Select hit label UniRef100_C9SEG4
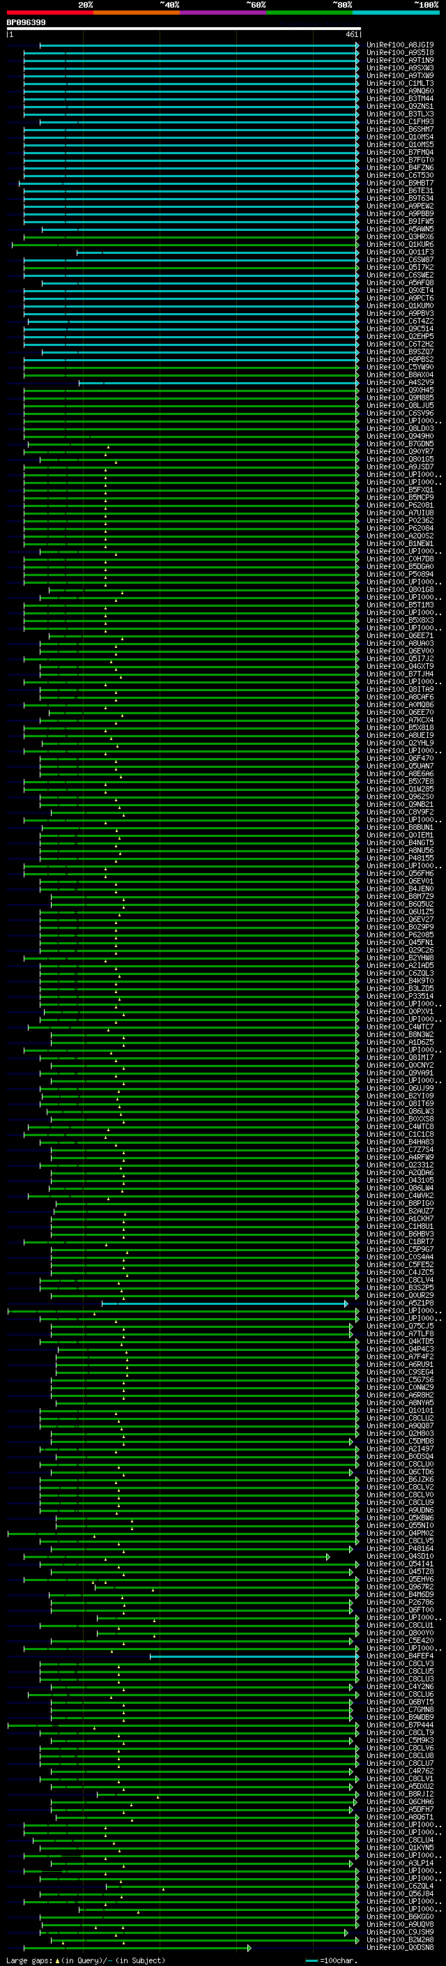Viewport: 446px width, 1966px height. click(x=399, y=1373)
